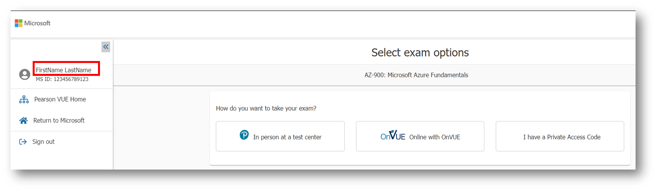This screenshot has width=657, height=191.
Task: Click the OnVUE logo
Action: 393,135
